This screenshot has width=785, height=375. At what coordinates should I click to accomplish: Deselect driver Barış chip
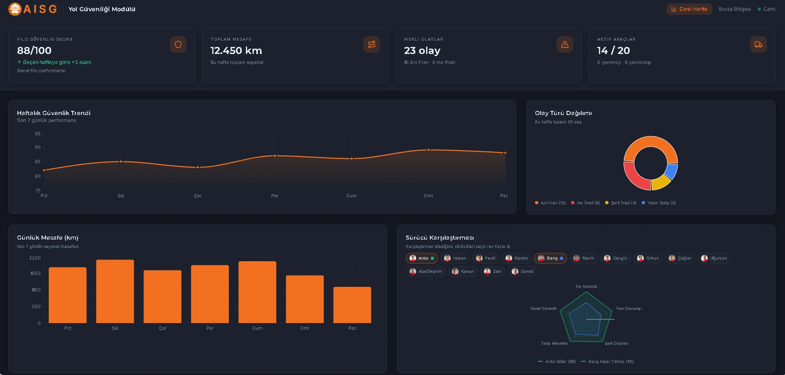click(550, 258)
